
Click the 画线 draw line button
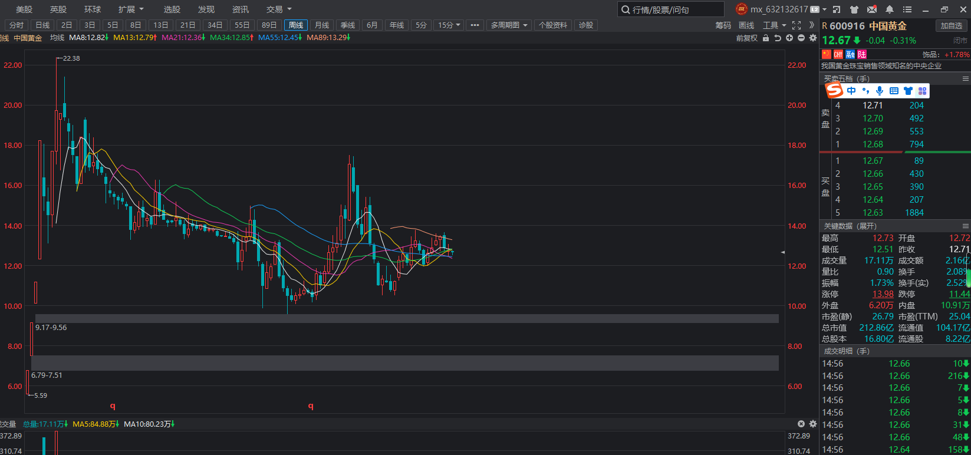pyautogui.click(x=746, y=25)
